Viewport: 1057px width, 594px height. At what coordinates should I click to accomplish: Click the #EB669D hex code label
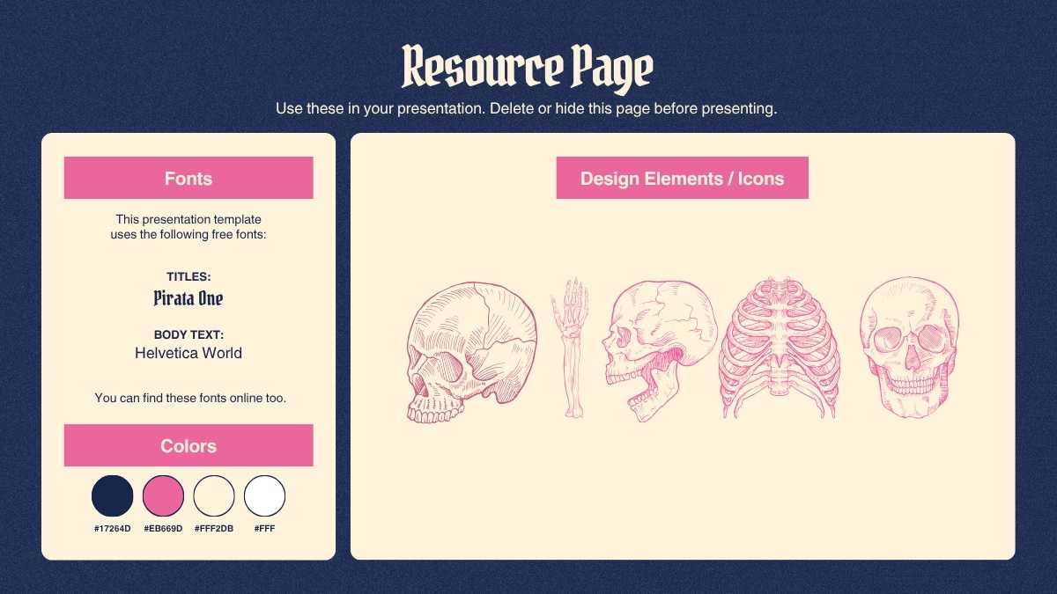click(163, 529)
